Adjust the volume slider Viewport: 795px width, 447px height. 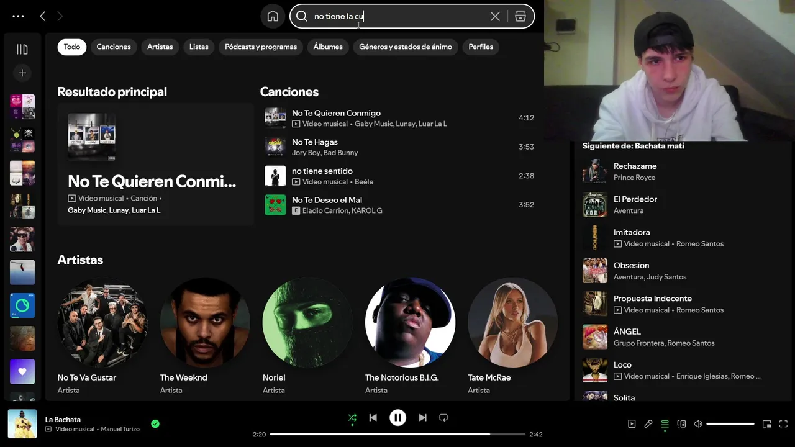click(x=730, y=424)
